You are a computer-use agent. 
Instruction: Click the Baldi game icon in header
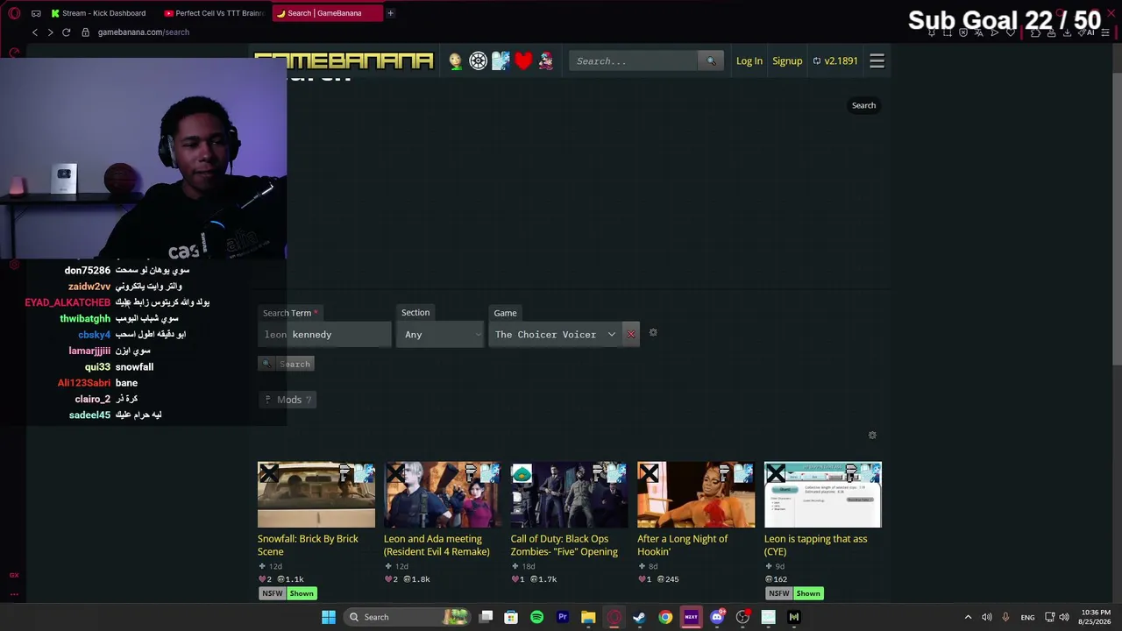tap(455, 60)
